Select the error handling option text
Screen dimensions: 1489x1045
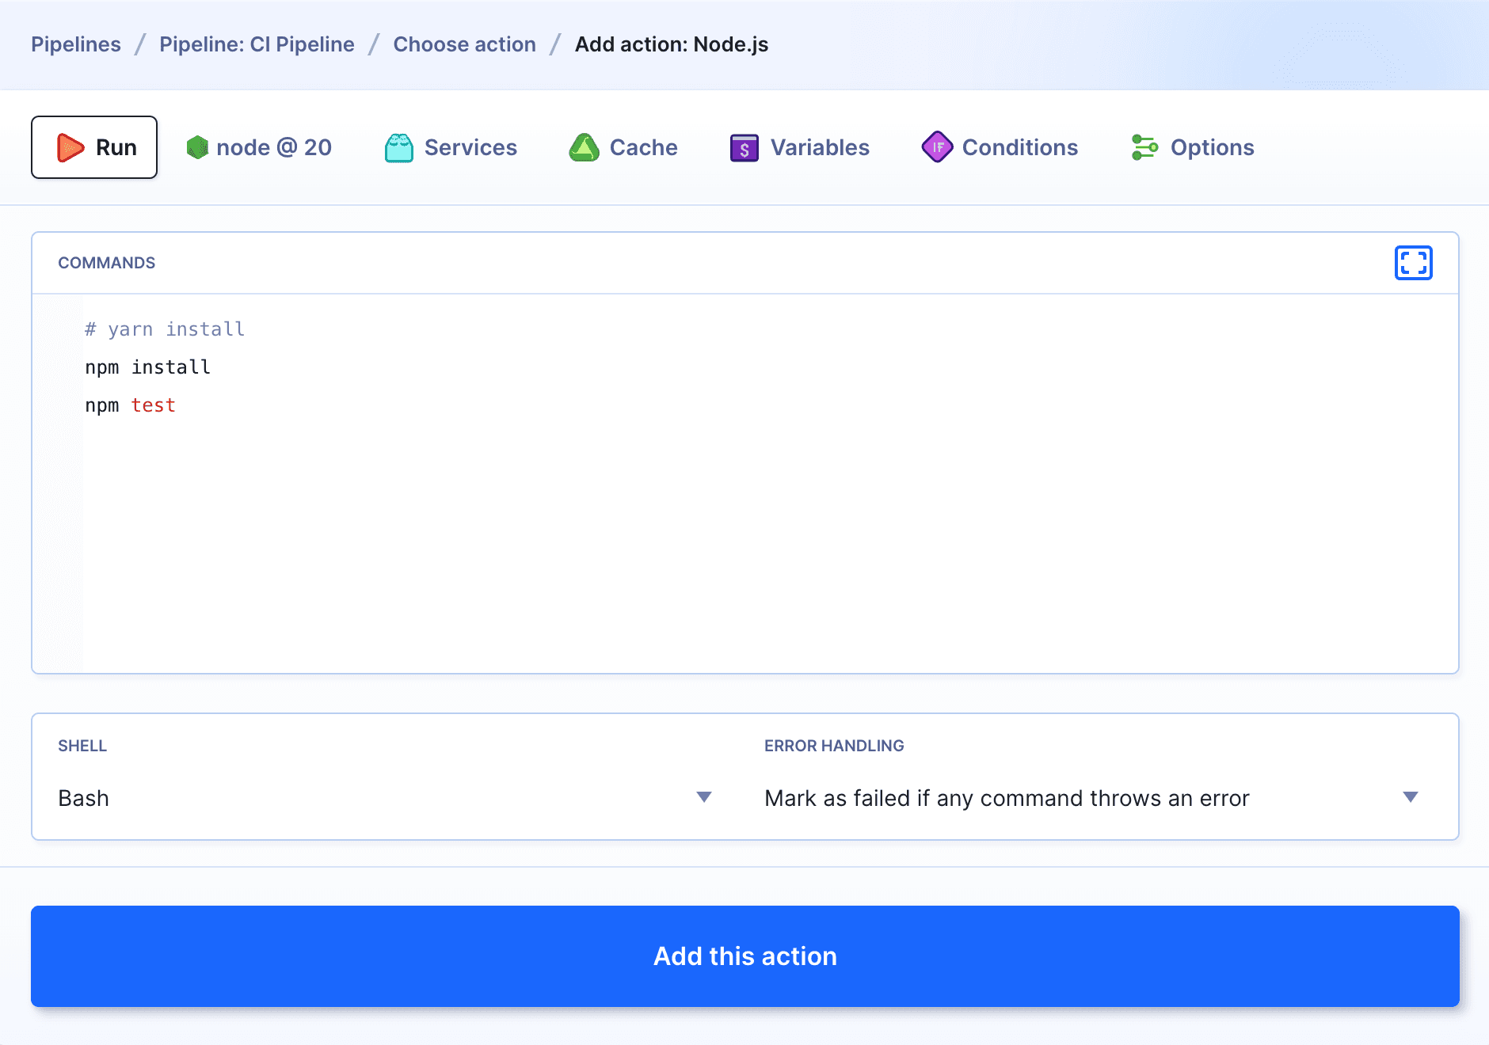(1007, 798)
